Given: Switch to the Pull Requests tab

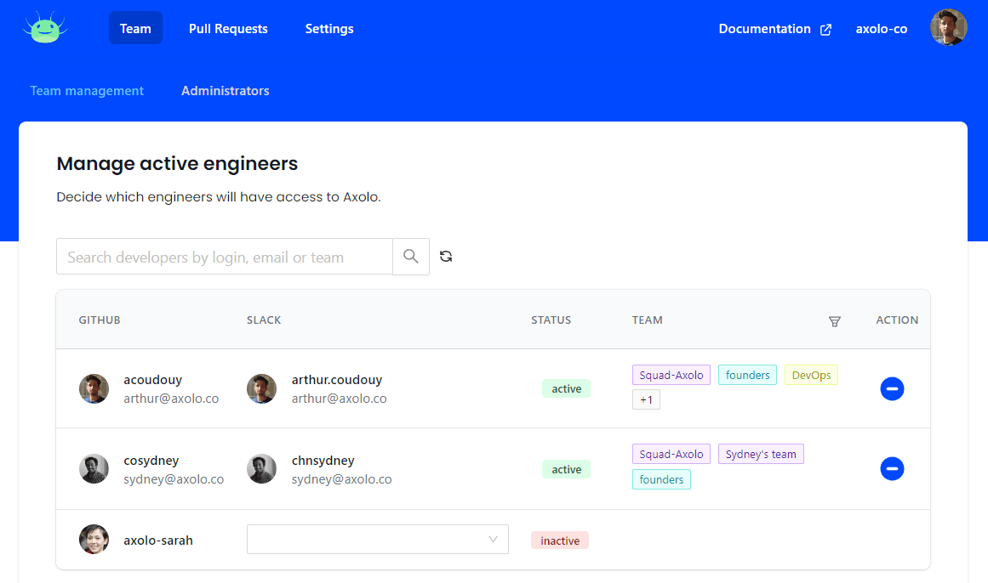Looking at the screenshot, I should (228, 29).
